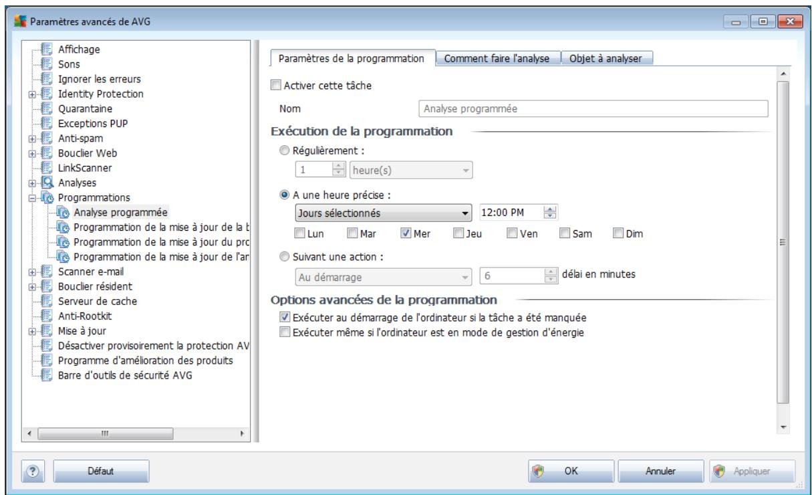Screen dimensions: 812x495
Task: Click the 12:00 PM time stepper arrows
Action: pos(551,213)
